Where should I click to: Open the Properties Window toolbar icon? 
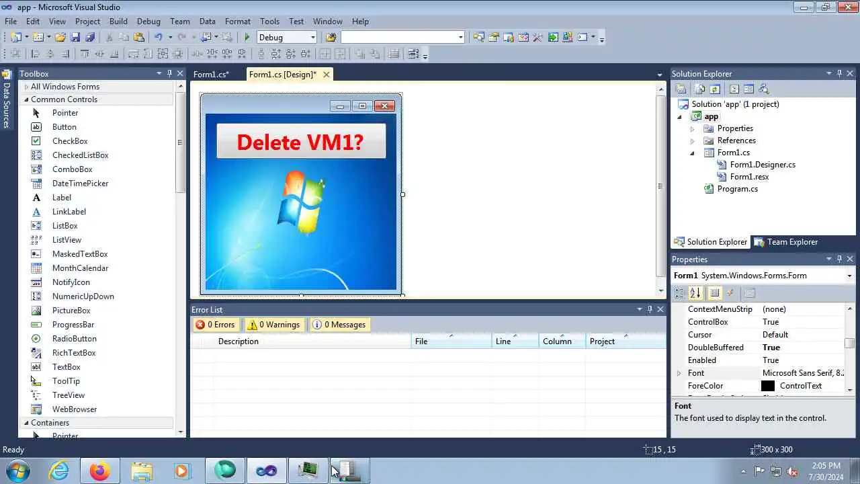[494, 38]
